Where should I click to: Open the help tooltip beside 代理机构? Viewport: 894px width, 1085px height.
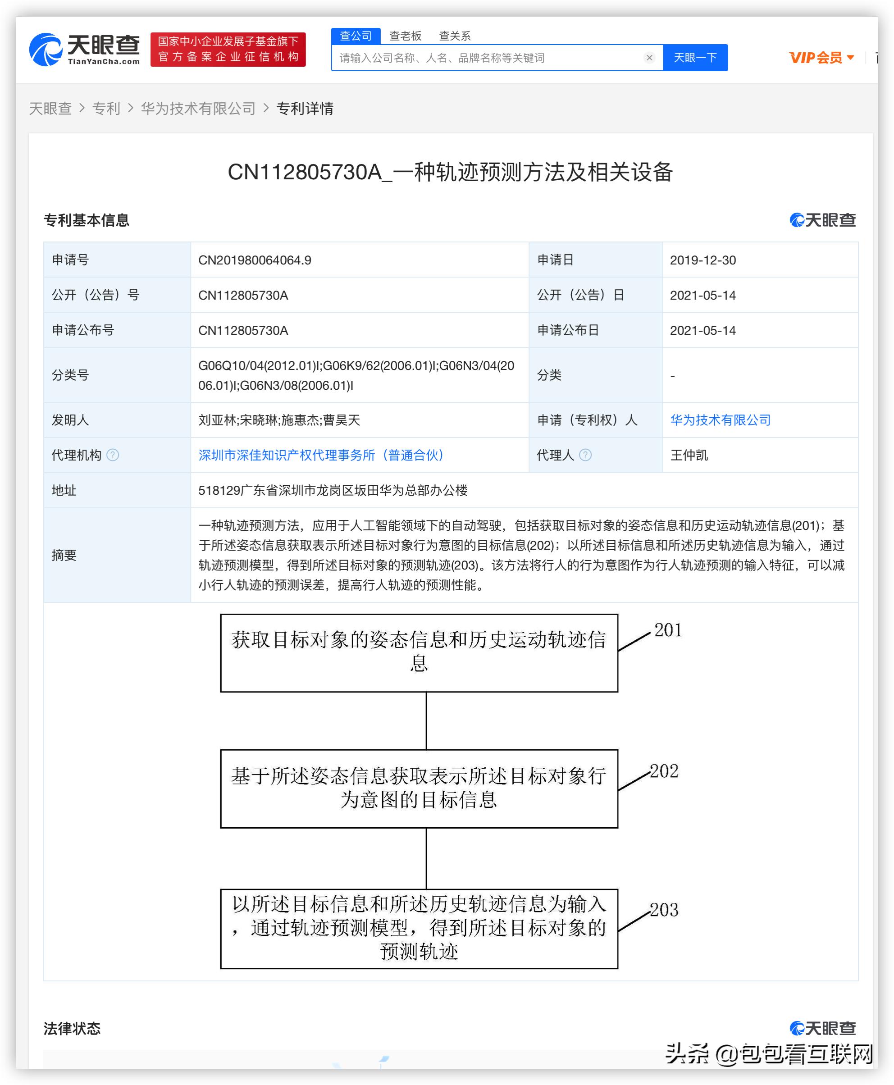coord(113,455)
